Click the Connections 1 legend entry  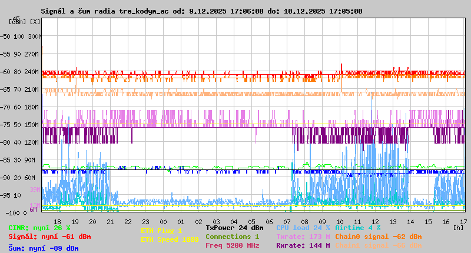click(x=232, y=237)
